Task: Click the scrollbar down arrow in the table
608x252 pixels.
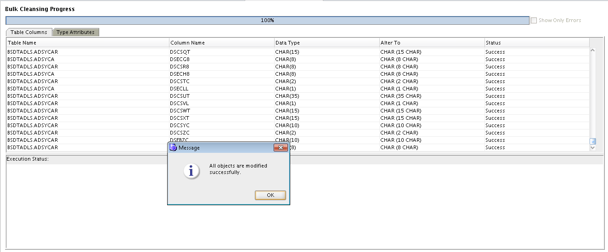Action: click(x=592, y=148)
